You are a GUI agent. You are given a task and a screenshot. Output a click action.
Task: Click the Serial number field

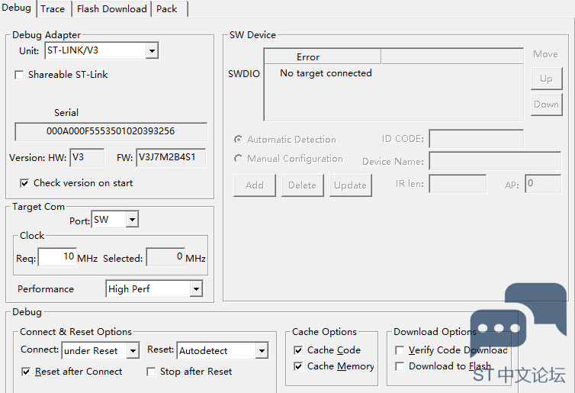(111, 131)
